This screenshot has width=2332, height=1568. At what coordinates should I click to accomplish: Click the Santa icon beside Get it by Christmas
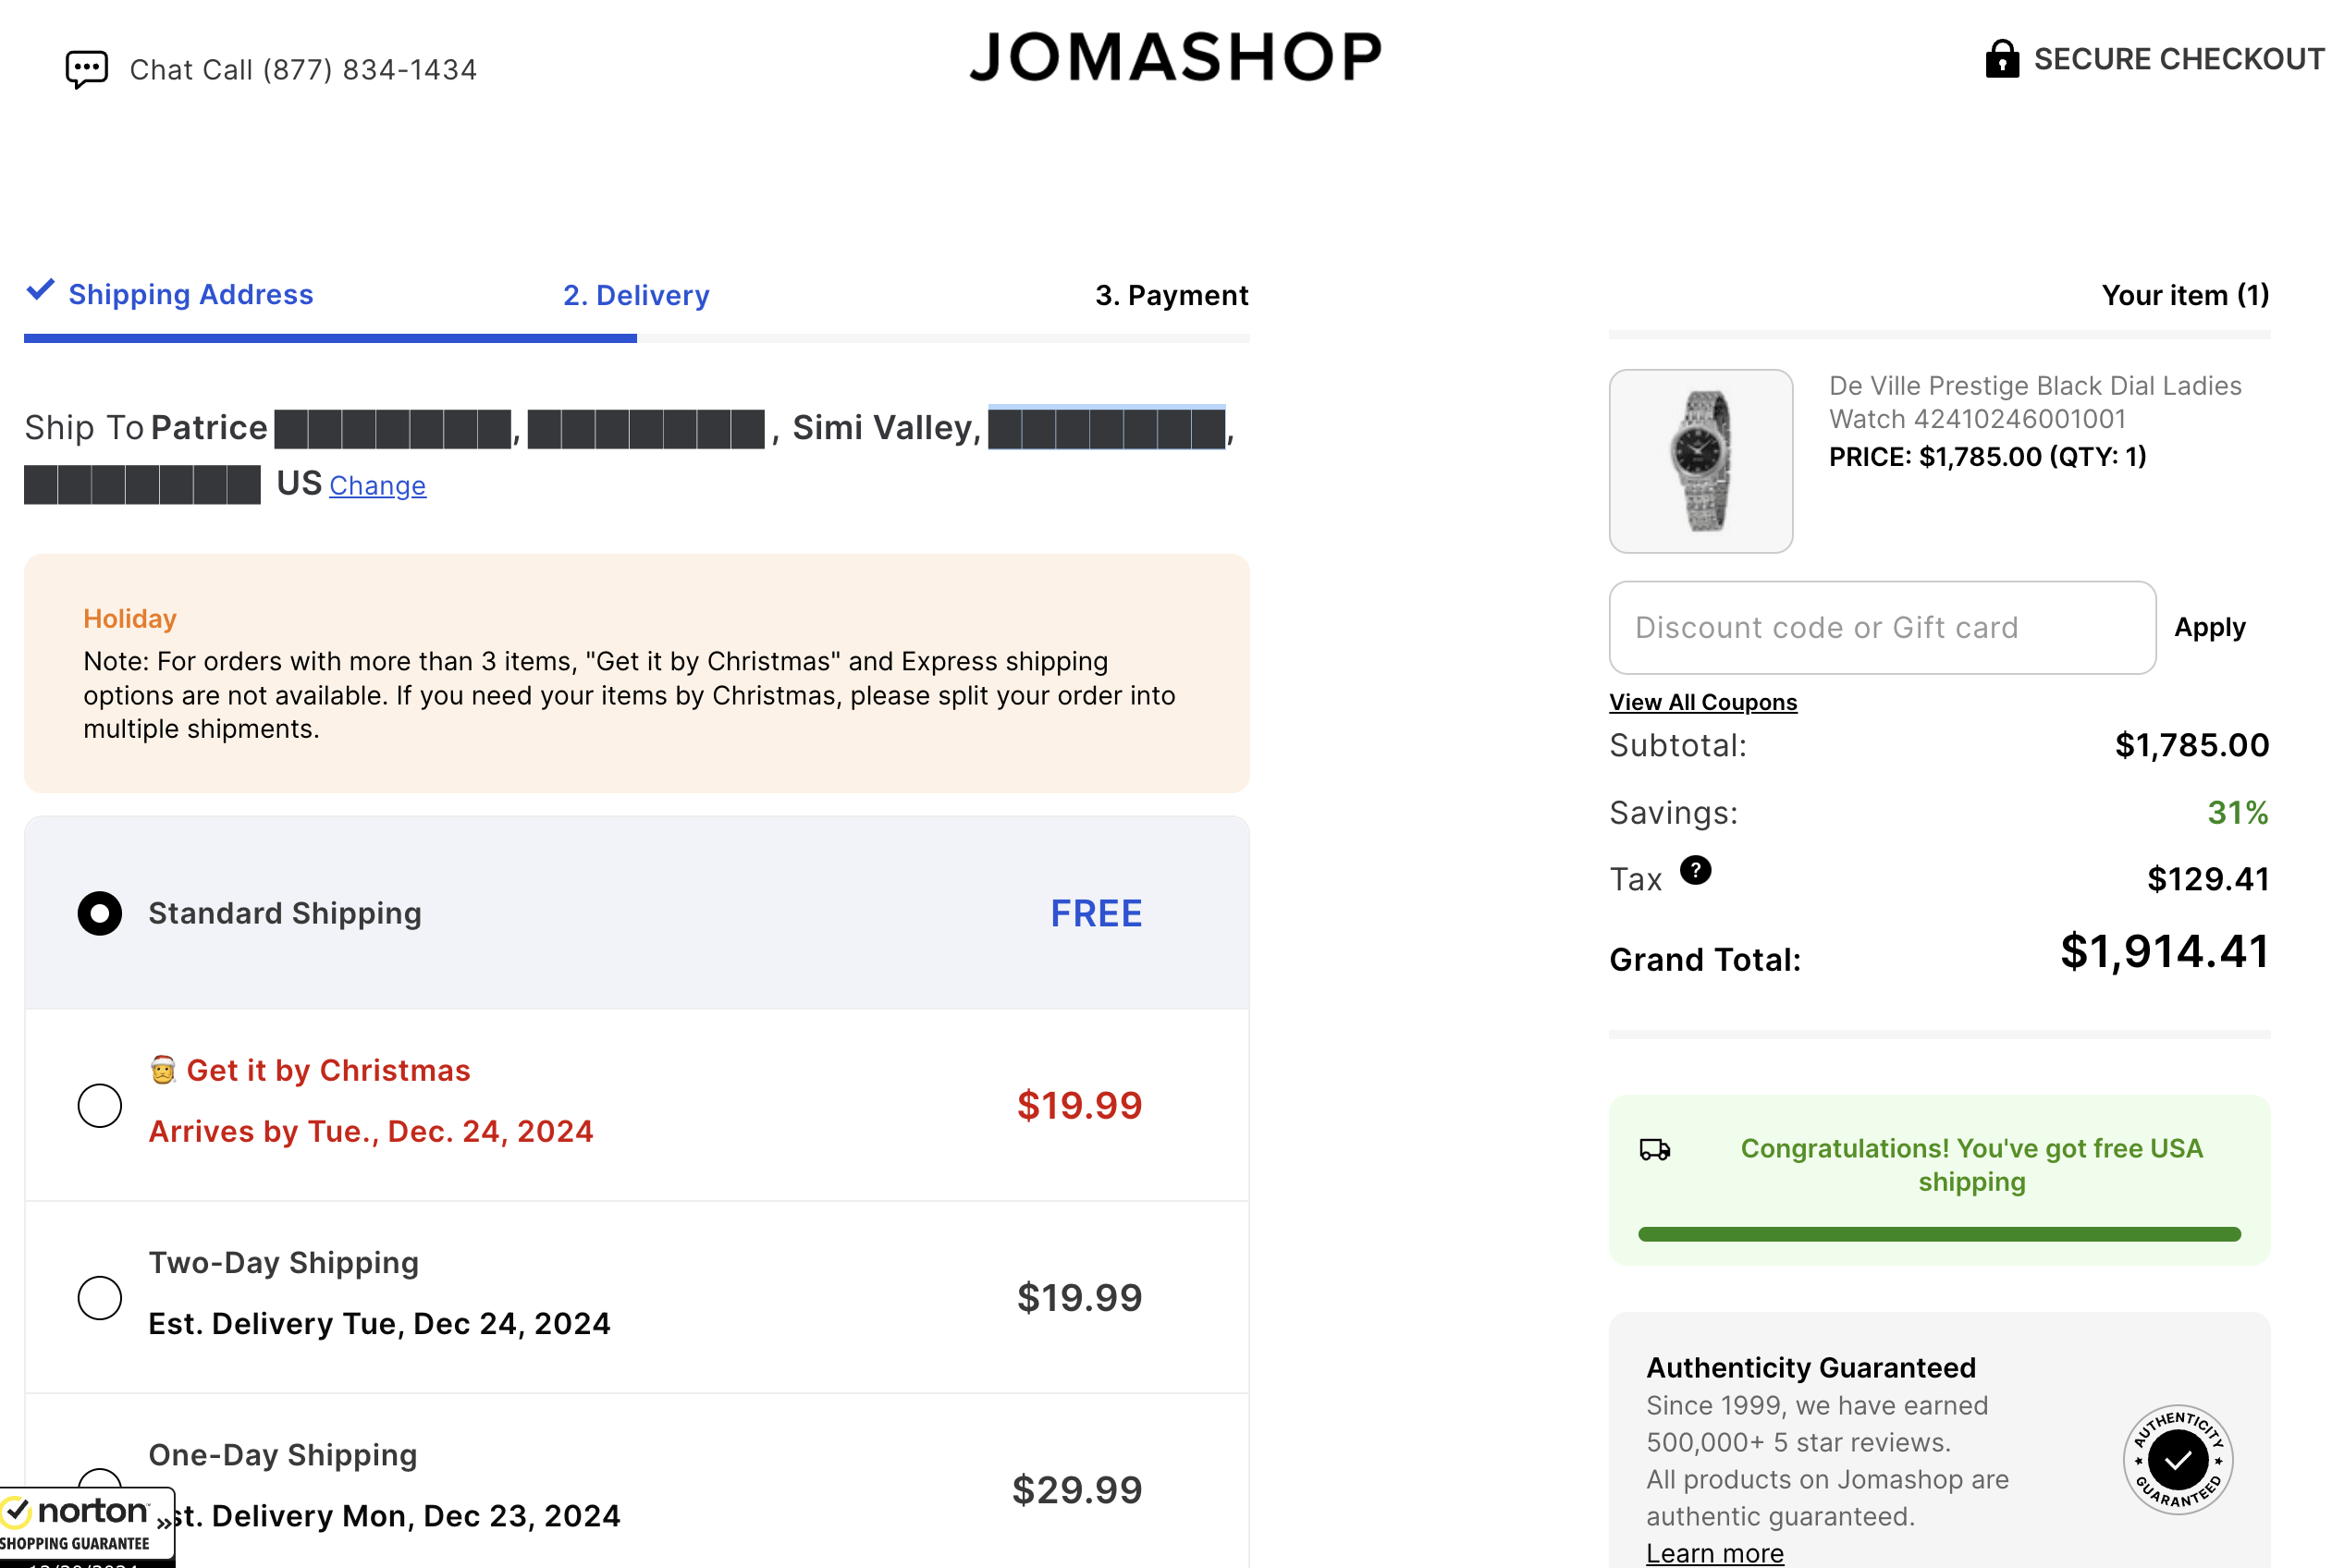163,1070
